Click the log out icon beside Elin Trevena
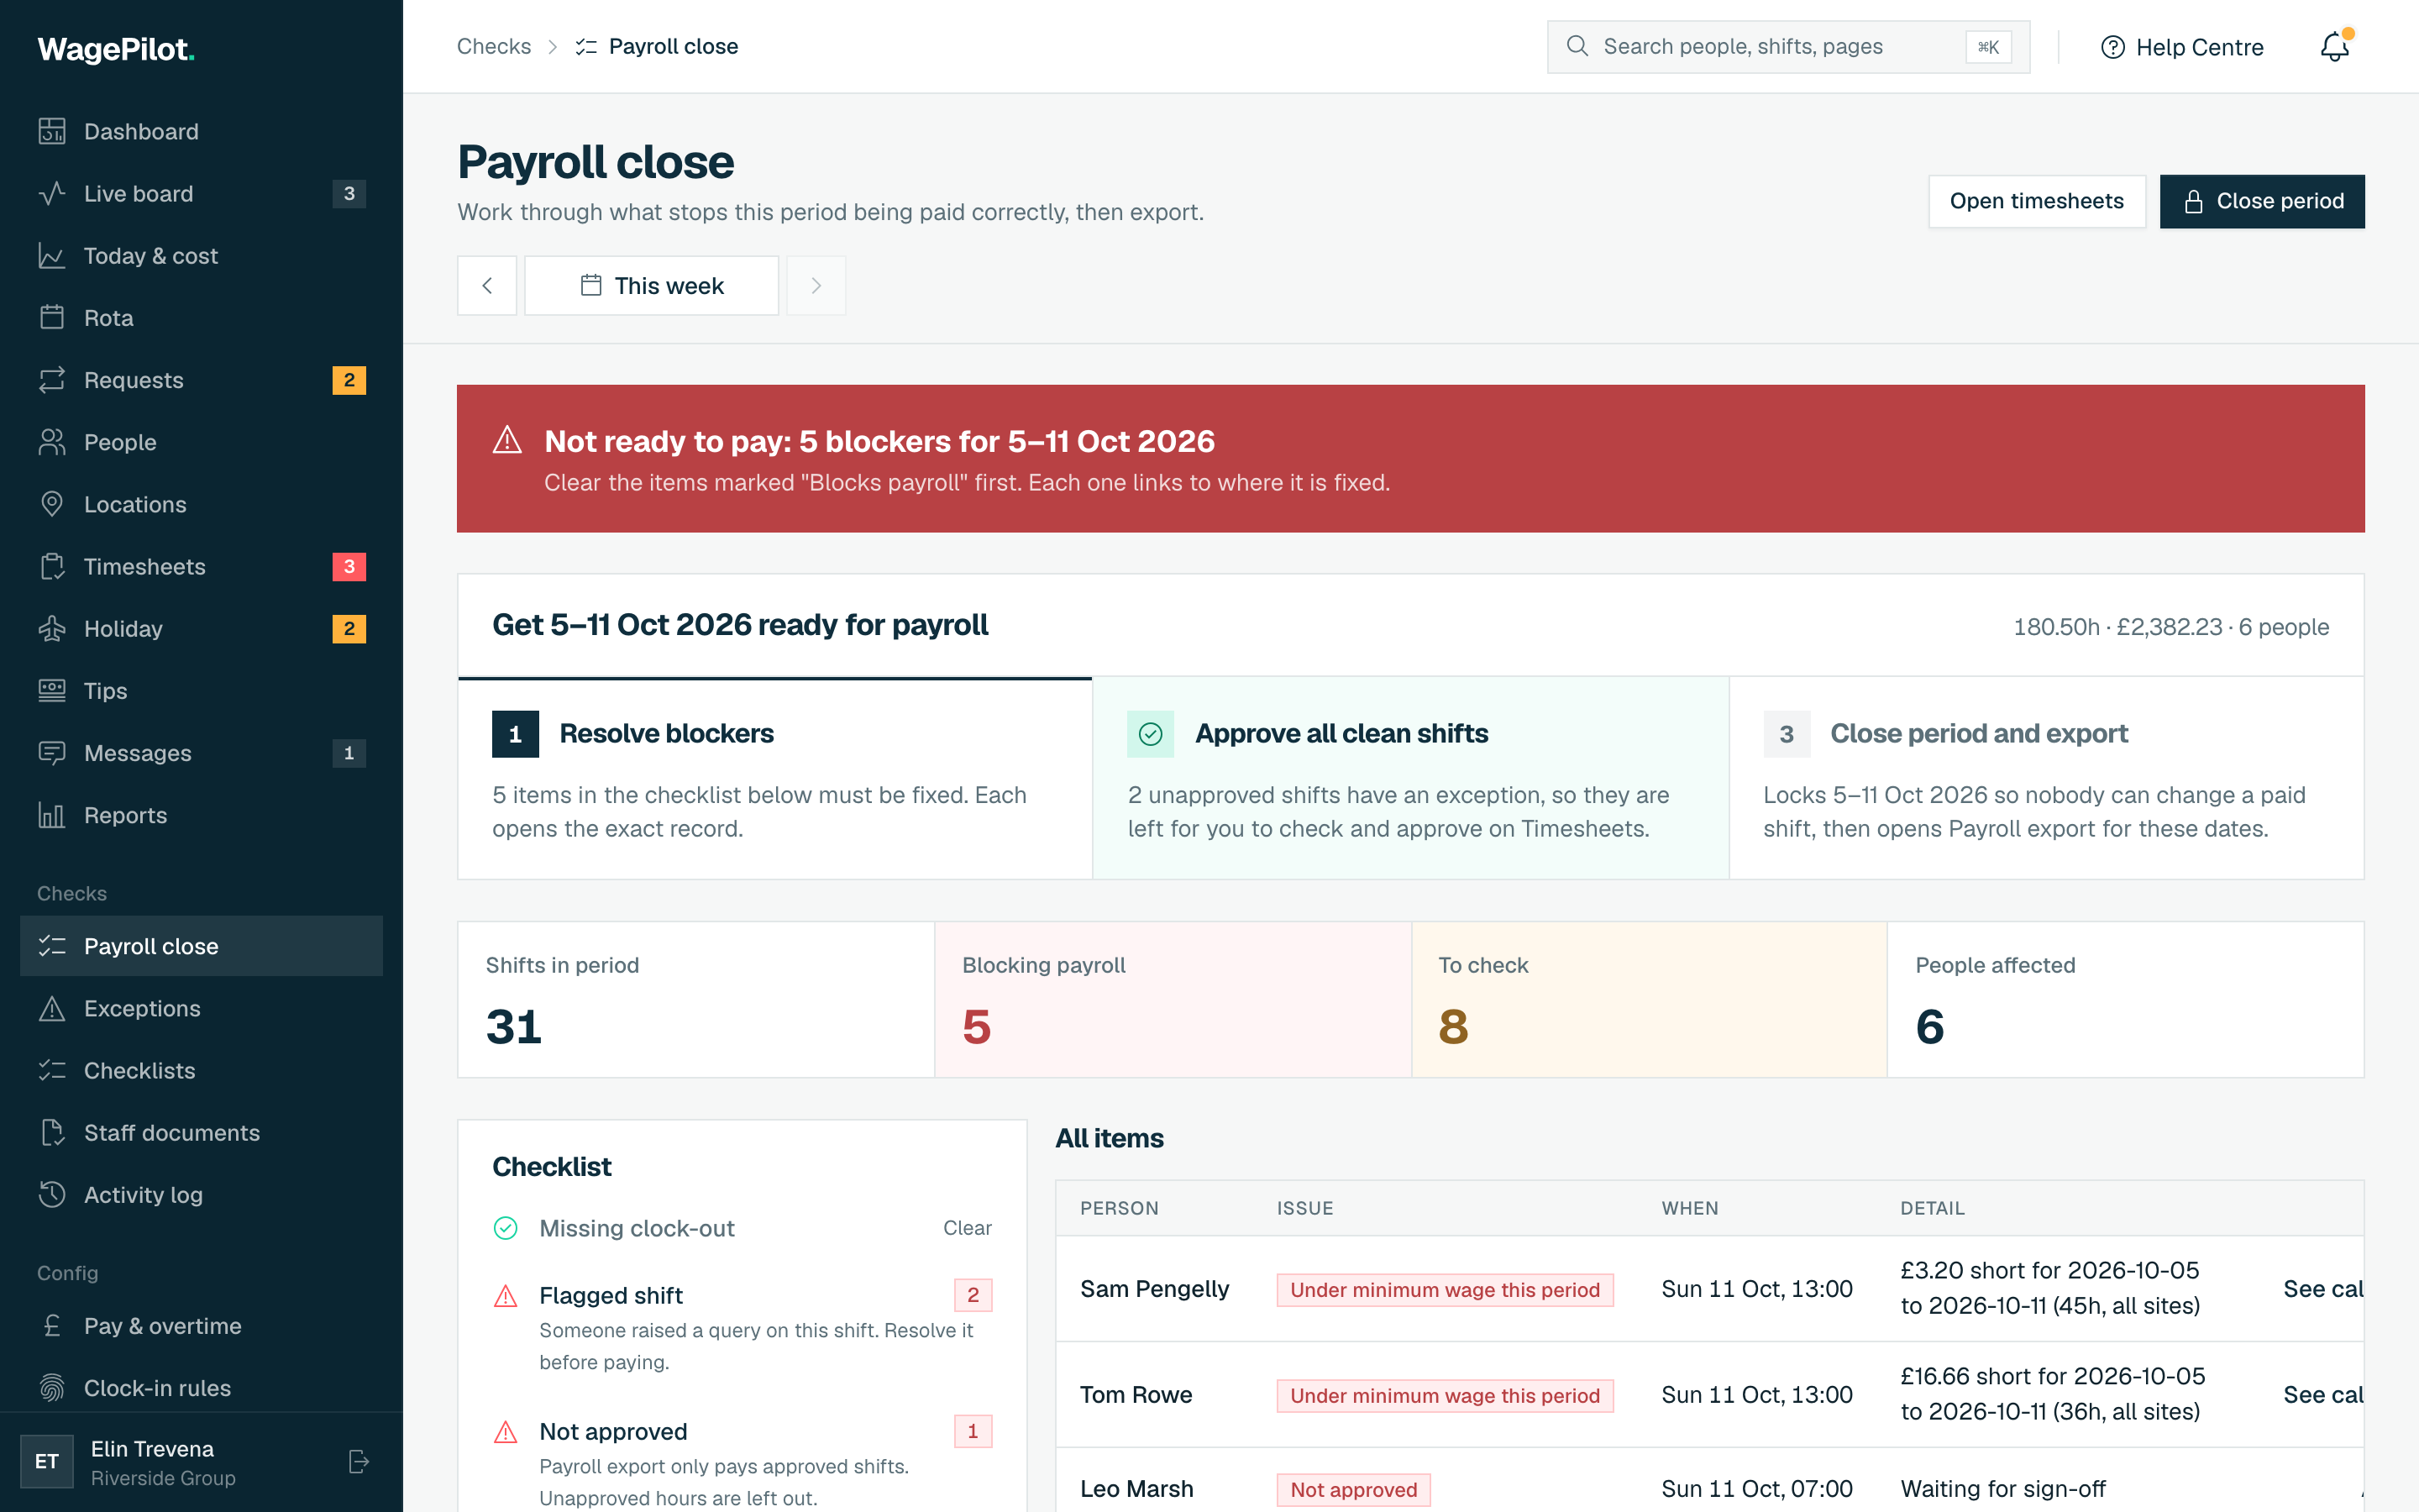Image resolution: width=2419 pixels, height=1512 pixels. pos(359,1461)
